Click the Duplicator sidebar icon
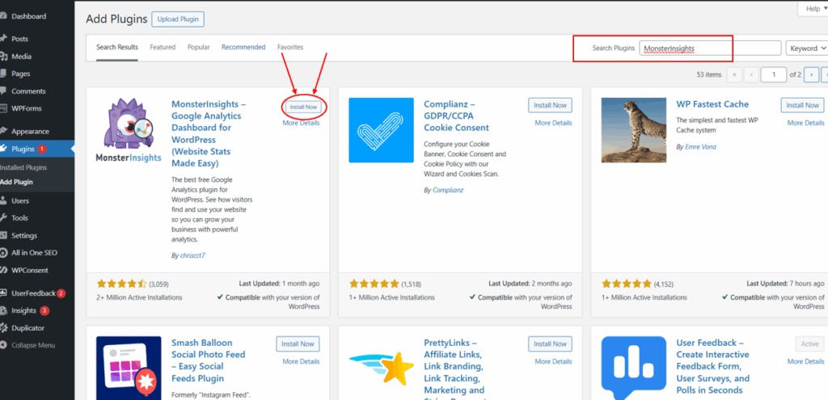This screenshot has height=400, width=828. click(3, 328)
